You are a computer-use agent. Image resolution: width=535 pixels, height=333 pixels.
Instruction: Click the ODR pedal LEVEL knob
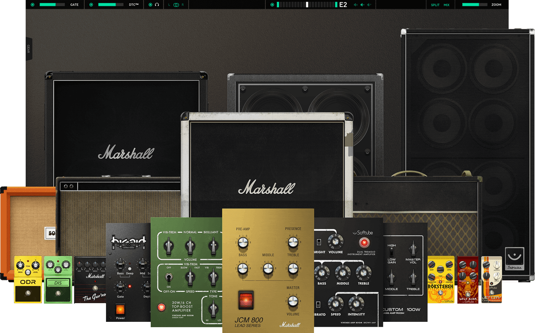point(36,265)
